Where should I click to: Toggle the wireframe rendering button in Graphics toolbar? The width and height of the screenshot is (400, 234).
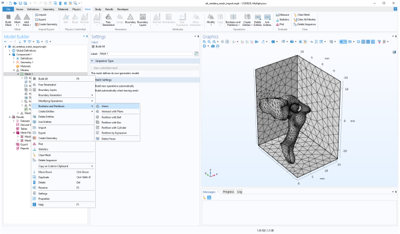358,42
